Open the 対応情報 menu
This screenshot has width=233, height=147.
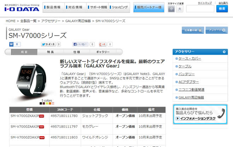75,7
